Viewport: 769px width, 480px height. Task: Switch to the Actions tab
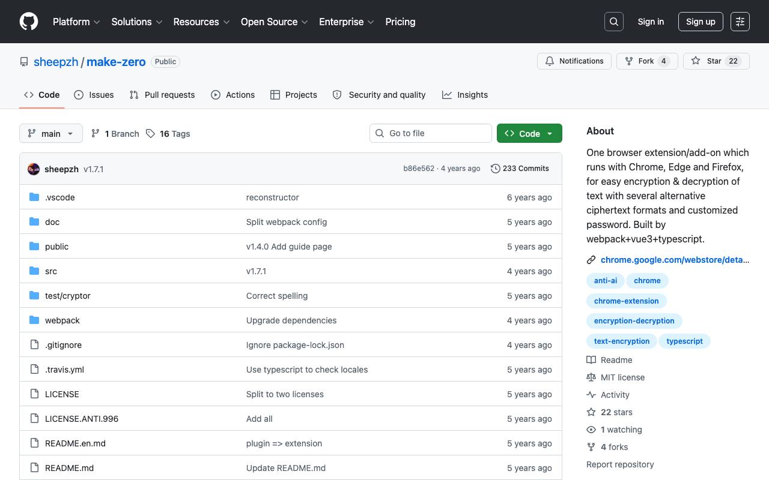(x=233, y=95)
